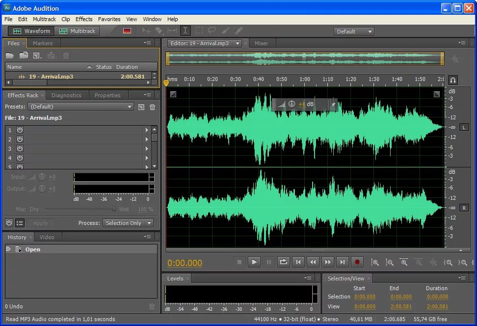Toggle left channel L enable button
The height and width of the screenshot is (326, 477).
pos(464,128)
